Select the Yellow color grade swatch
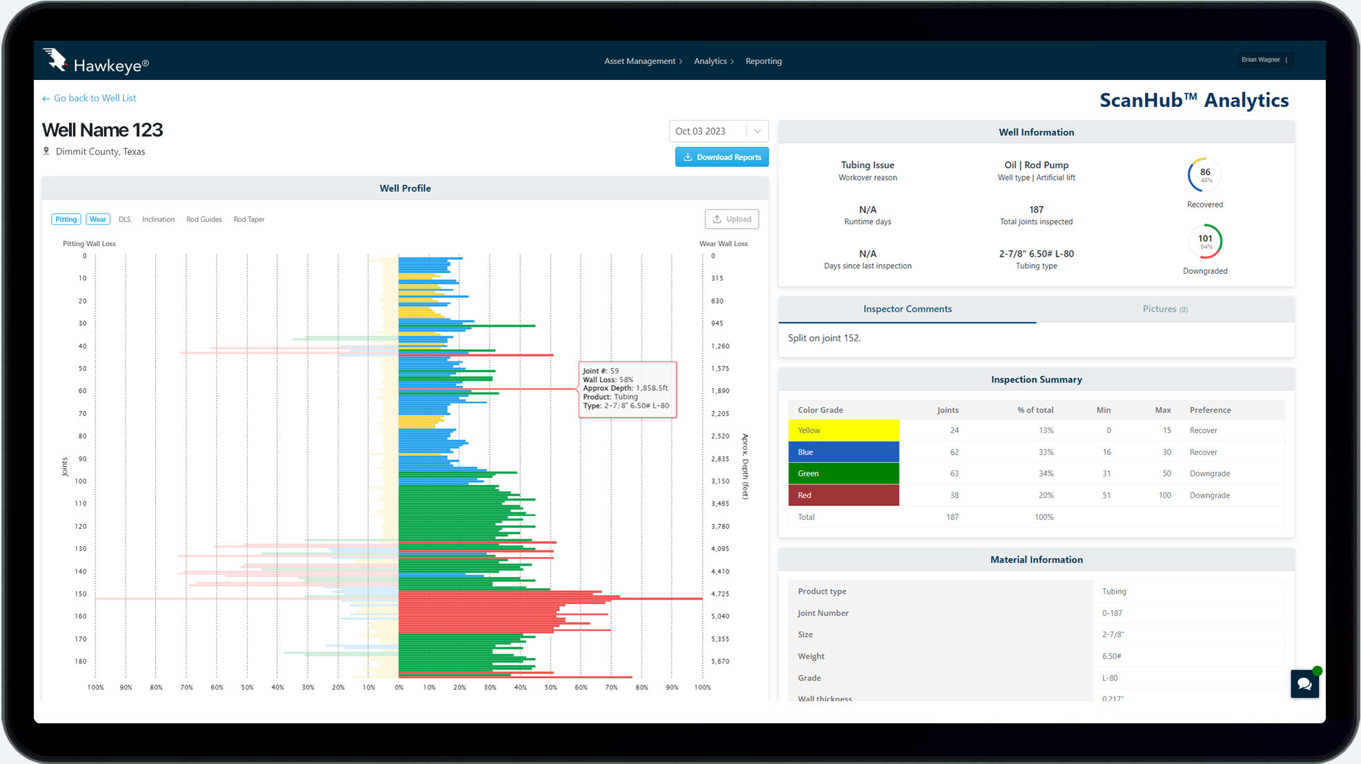This screenshot has height=764, width=1361. click(x=843, y=430)
